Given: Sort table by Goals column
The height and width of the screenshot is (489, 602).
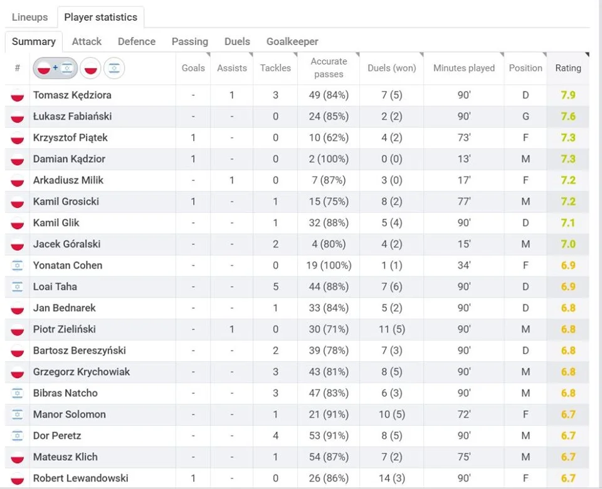Looking at the screenshot, I should (x=193, y=68).
